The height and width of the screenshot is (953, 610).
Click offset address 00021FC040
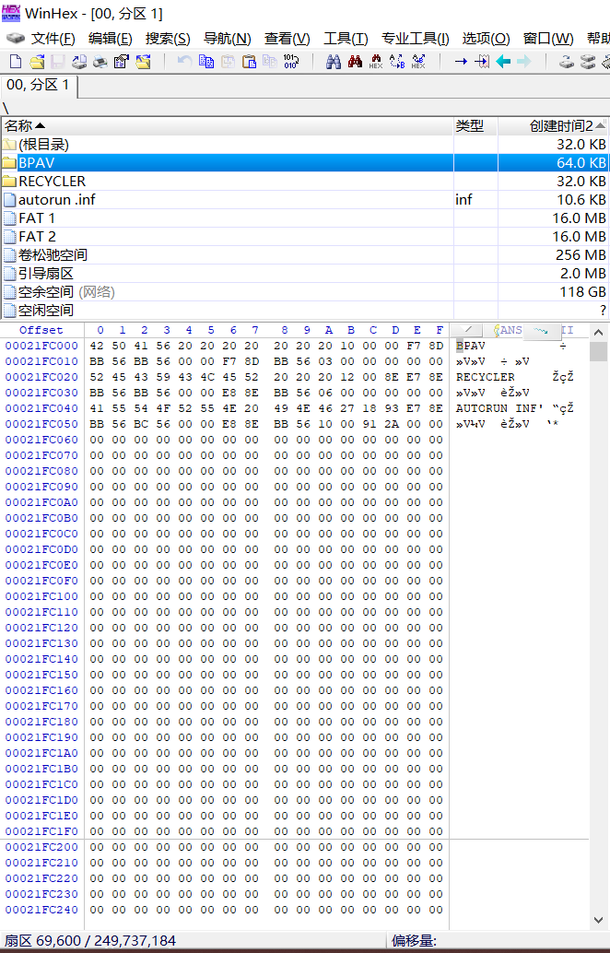[x=41, y=408]
